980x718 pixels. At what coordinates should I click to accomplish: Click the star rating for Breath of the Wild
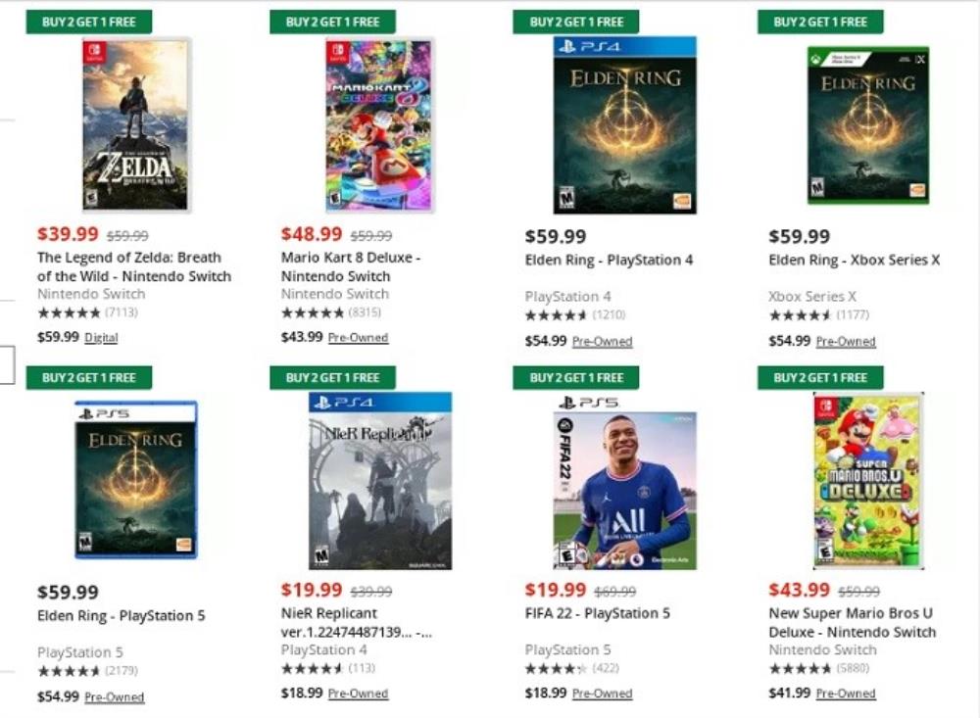point(69,314)
